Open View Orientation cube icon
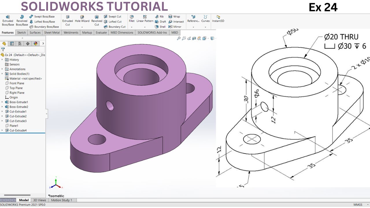 pos(204,38)
